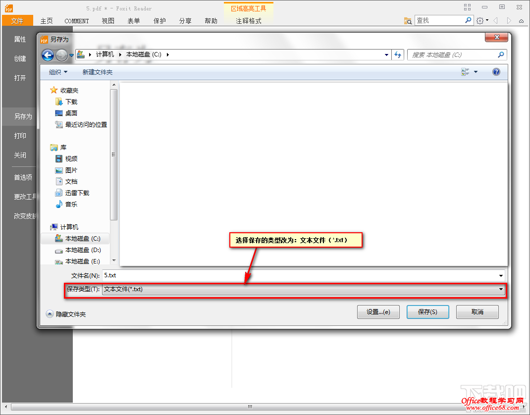Click the 设置...(e) Settings button

378,312
